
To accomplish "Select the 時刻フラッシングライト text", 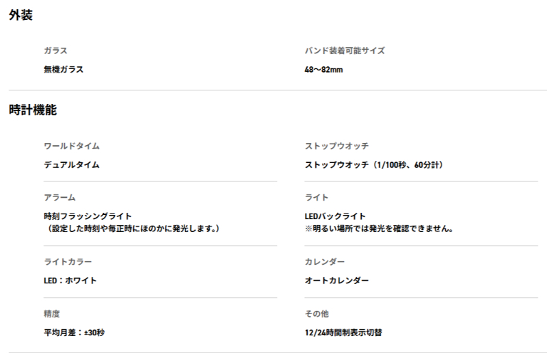I will (x=88, y=216).
